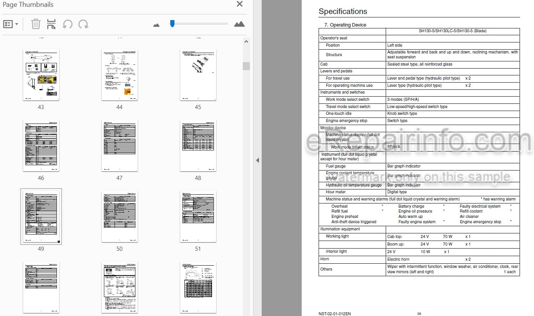The image size is (534, 316).
Task: Click 'Low-speed/high-speed switch type' value
Action: [x=417, y=107]
